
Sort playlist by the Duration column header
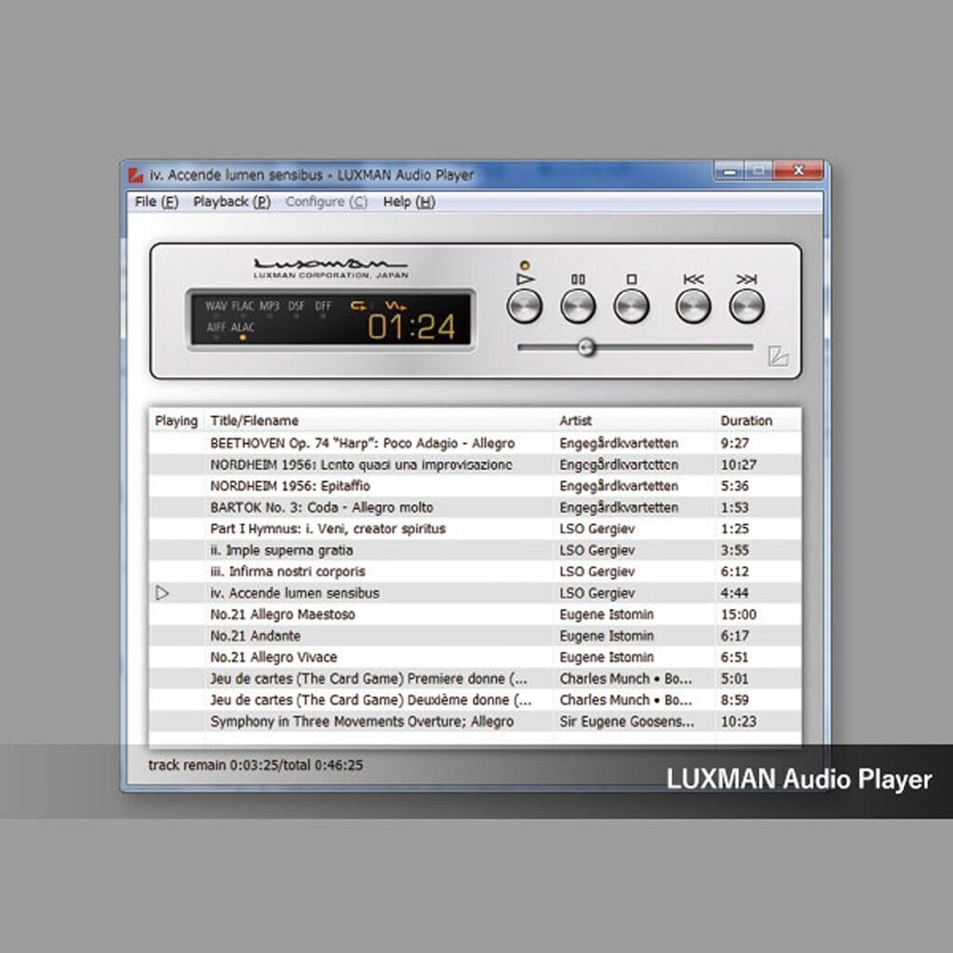746,421
